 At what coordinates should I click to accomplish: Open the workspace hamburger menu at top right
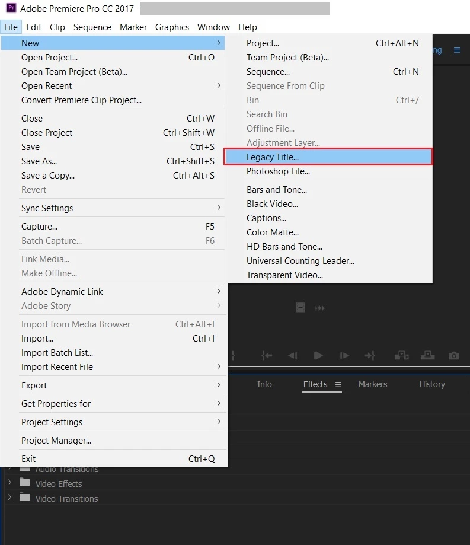point(457,50)
